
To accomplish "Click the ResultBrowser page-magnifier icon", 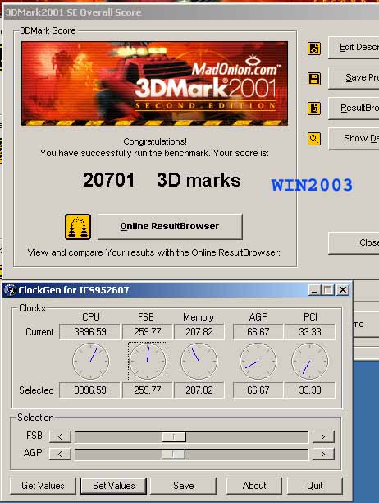I will pos(314,108).
